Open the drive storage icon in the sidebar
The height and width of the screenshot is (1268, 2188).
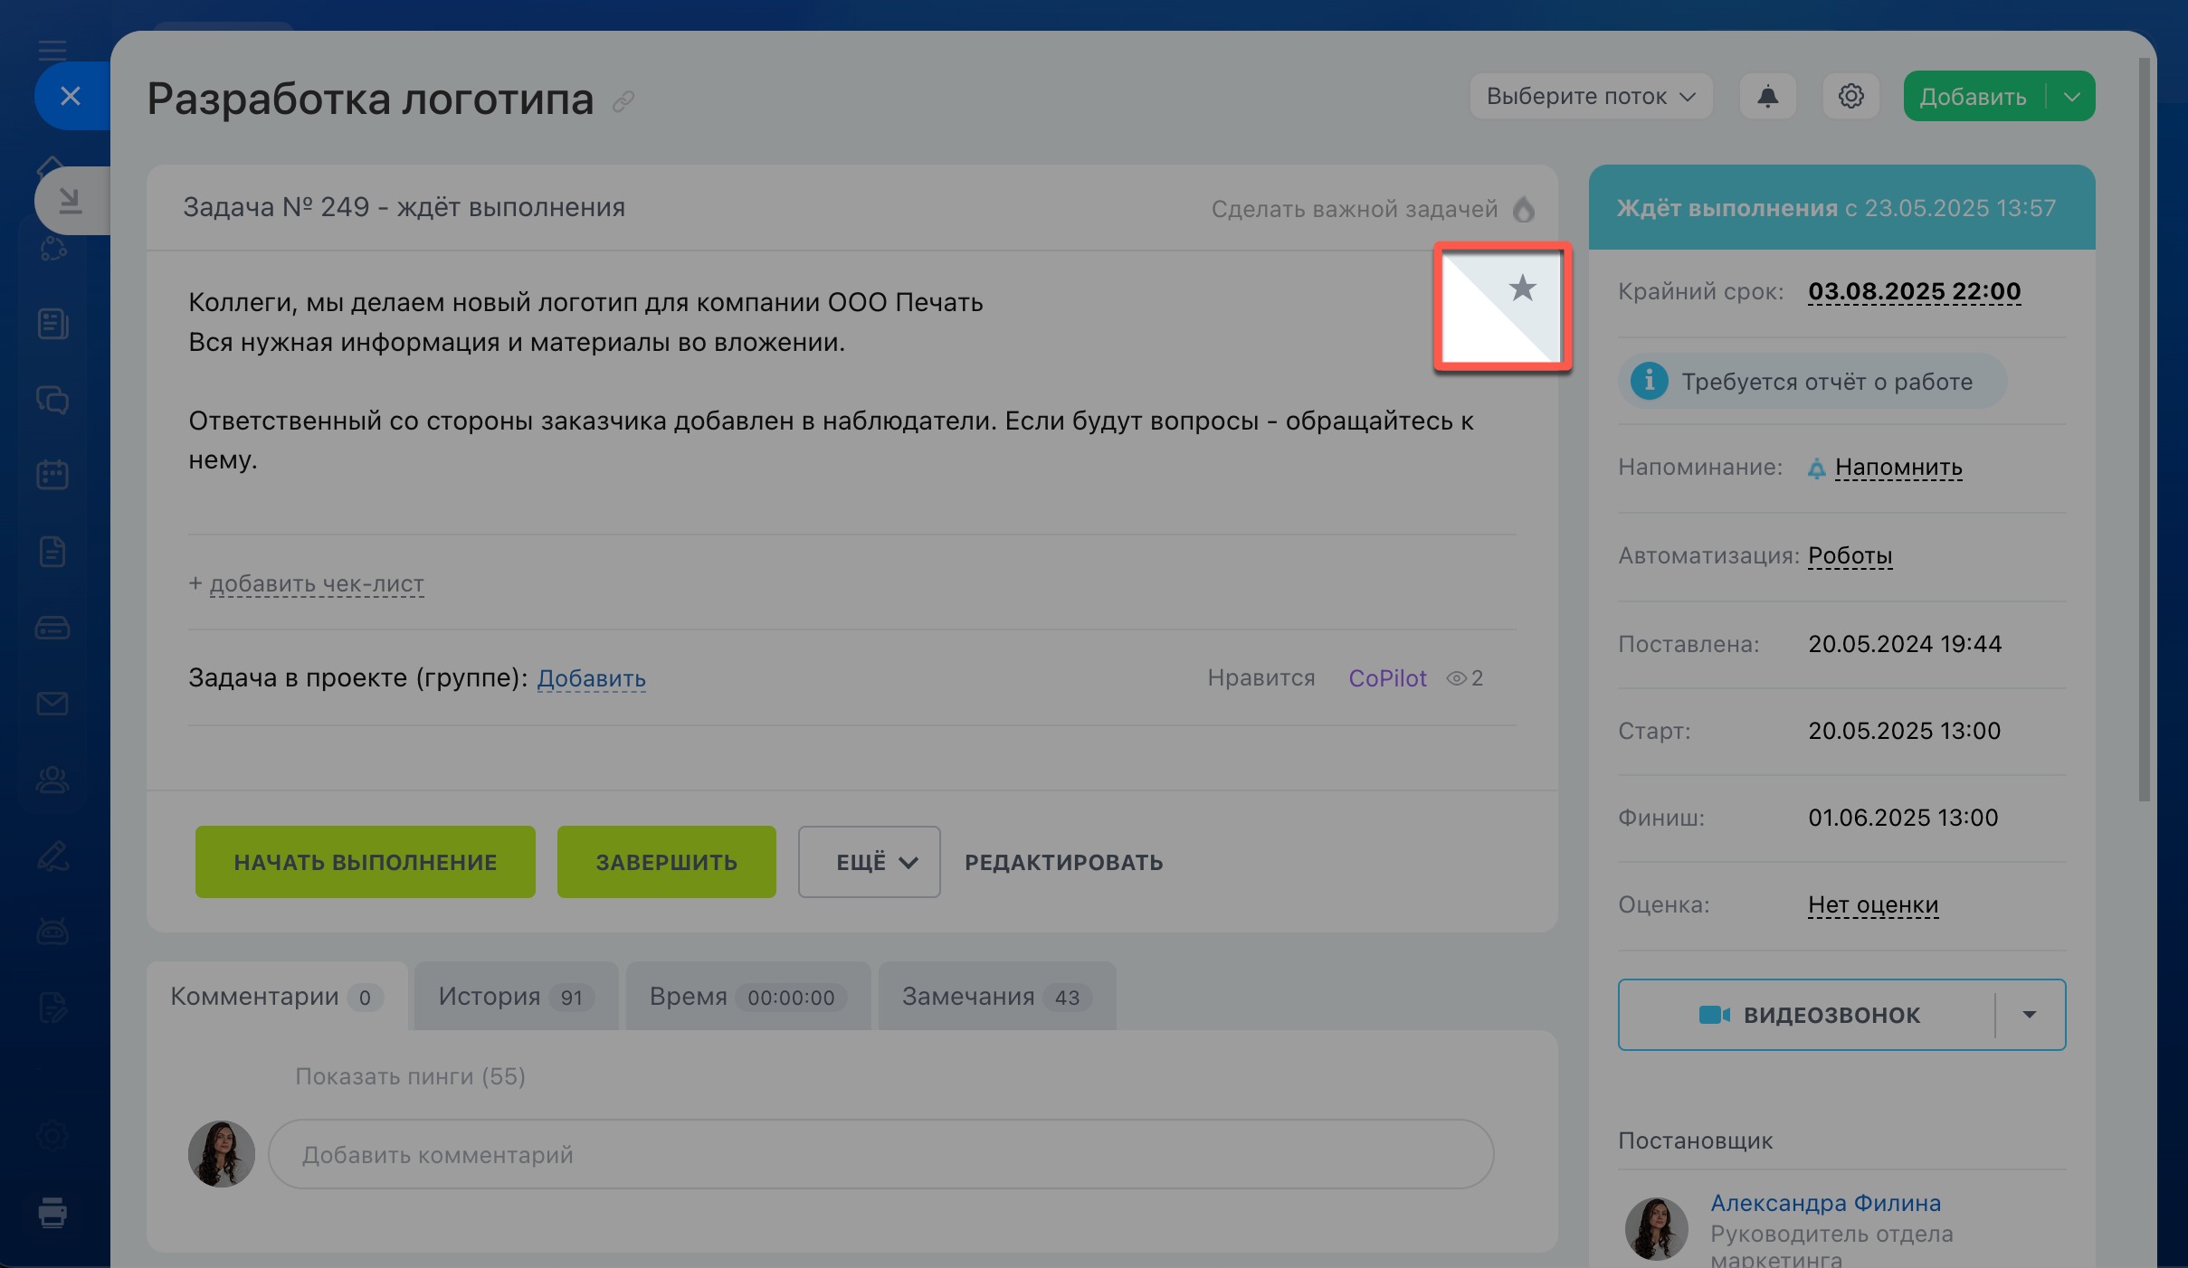coord(52,627)
